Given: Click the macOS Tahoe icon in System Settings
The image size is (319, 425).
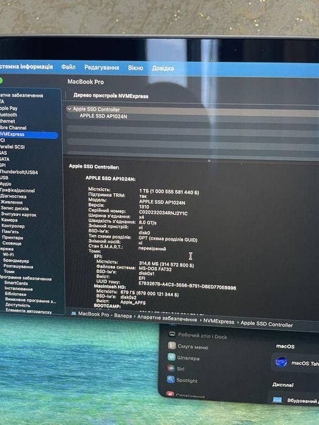Looking at the screenshot, I should 281,362.
